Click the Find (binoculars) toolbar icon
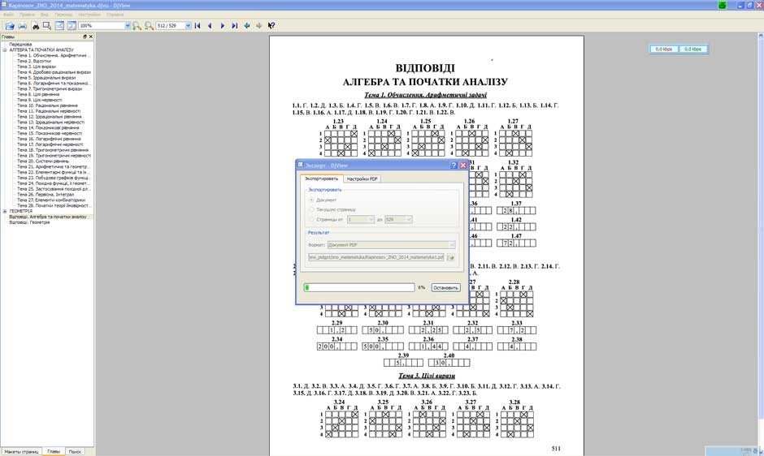764x456 pixels. pos(36,26)
